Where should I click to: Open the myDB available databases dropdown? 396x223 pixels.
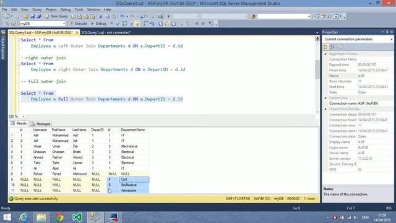[64, 24]
